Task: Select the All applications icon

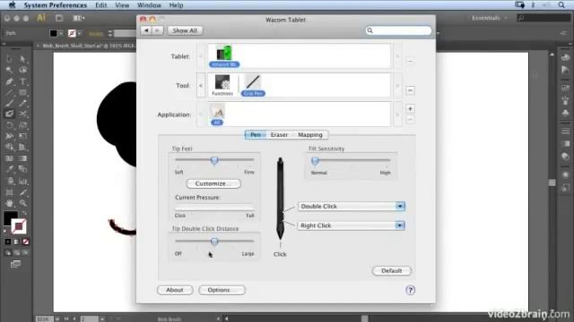Action: [217, 114]
